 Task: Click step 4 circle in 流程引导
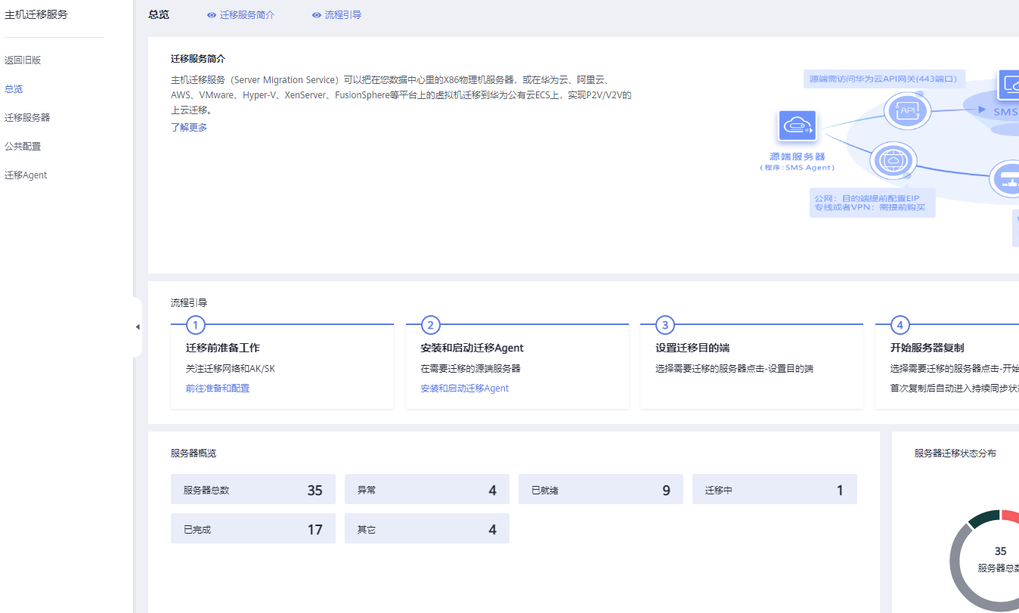click(900, 325)
